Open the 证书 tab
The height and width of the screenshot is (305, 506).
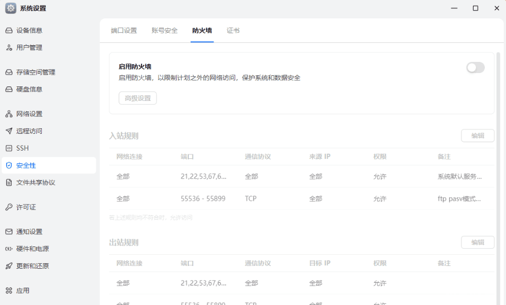233,31
